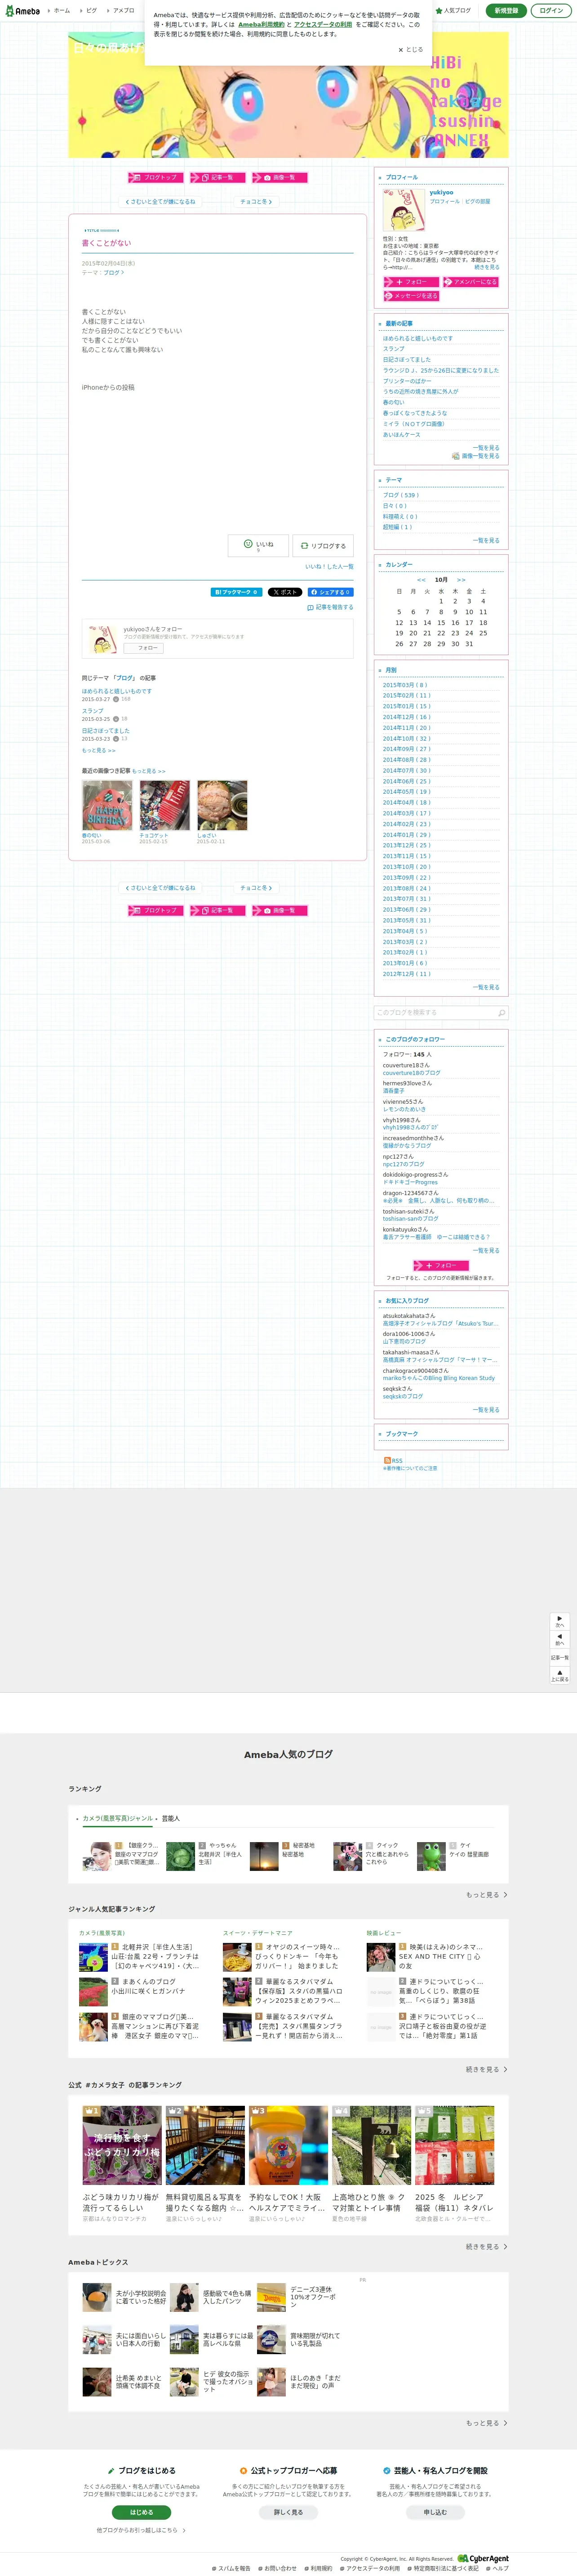Click 続きを見る under the #カメラ女子 ranking

pos(486,2246)
